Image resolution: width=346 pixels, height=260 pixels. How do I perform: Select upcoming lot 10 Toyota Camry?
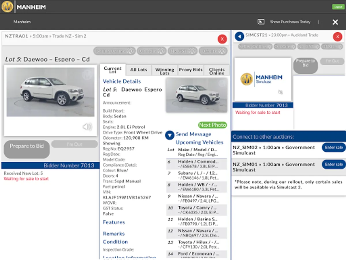tap(197, 210)
